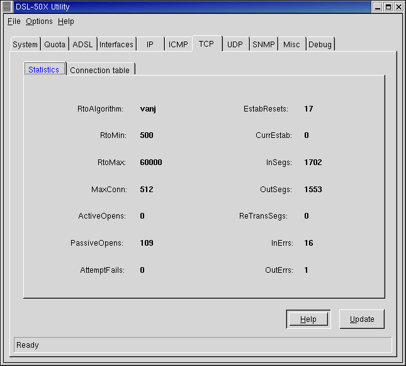Click the RtoAlgorithm label

pyautogui.click(x=101, y=109)
